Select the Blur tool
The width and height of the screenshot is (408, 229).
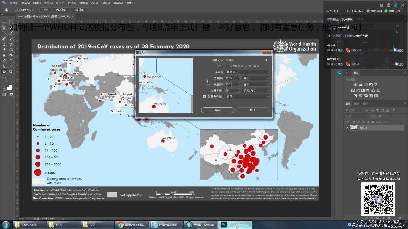[4, 55]
